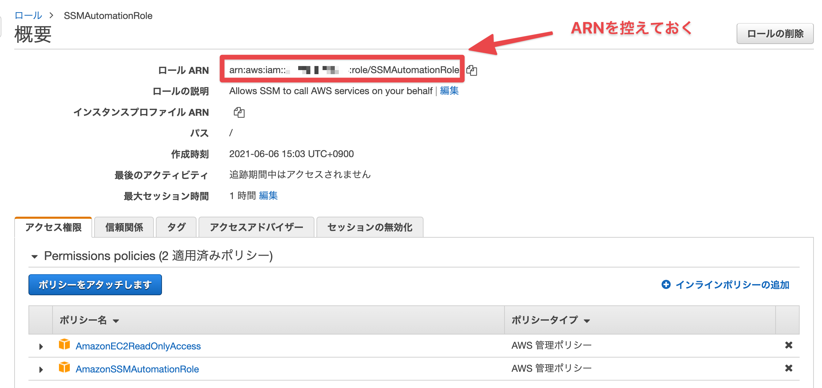Image resolution: width=822 pixels, height=388 pixels.
Task: Go back to ロール breadcrumb link
Action: point(28,16)
